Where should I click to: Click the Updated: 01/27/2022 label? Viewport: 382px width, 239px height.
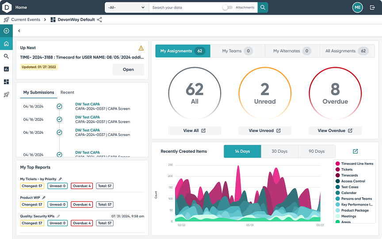tap(39, 67)
